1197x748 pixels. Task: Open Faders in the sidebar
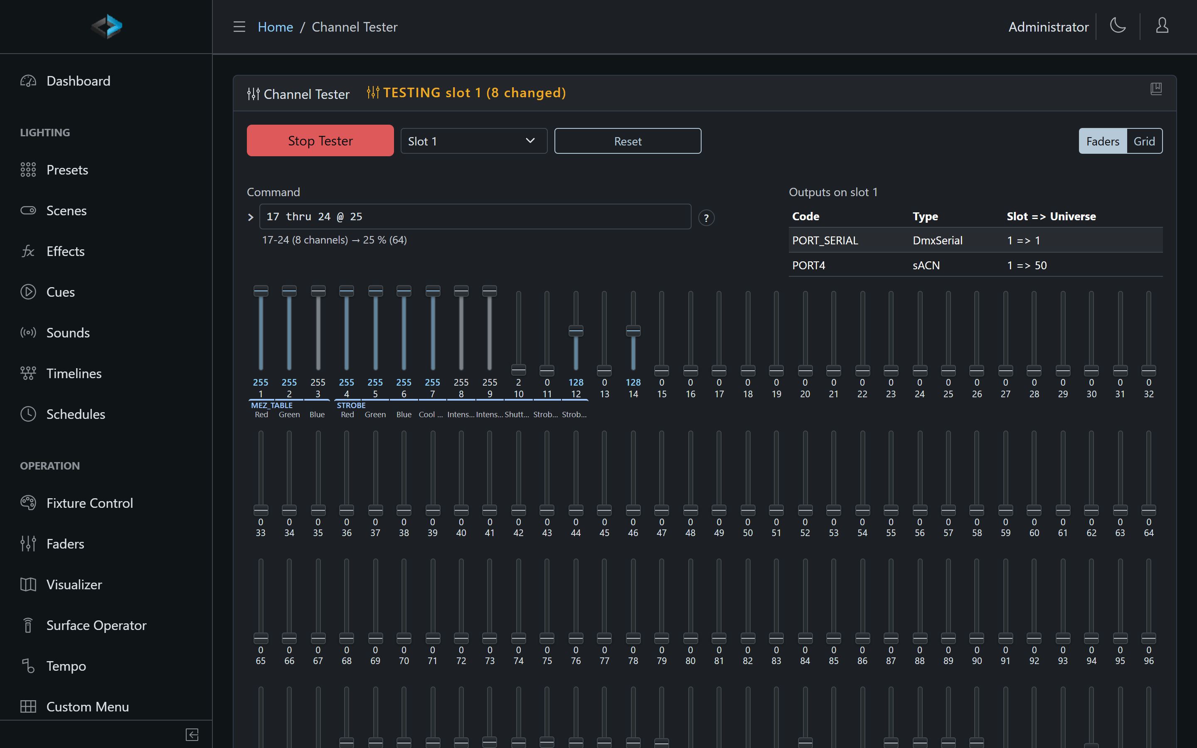pos(65,544)
